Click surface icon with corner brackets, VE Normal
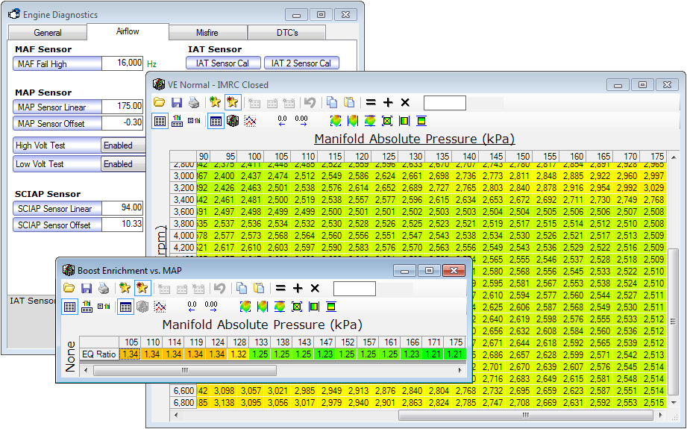This screenshot has width=687, height=429. click(336, 121)
